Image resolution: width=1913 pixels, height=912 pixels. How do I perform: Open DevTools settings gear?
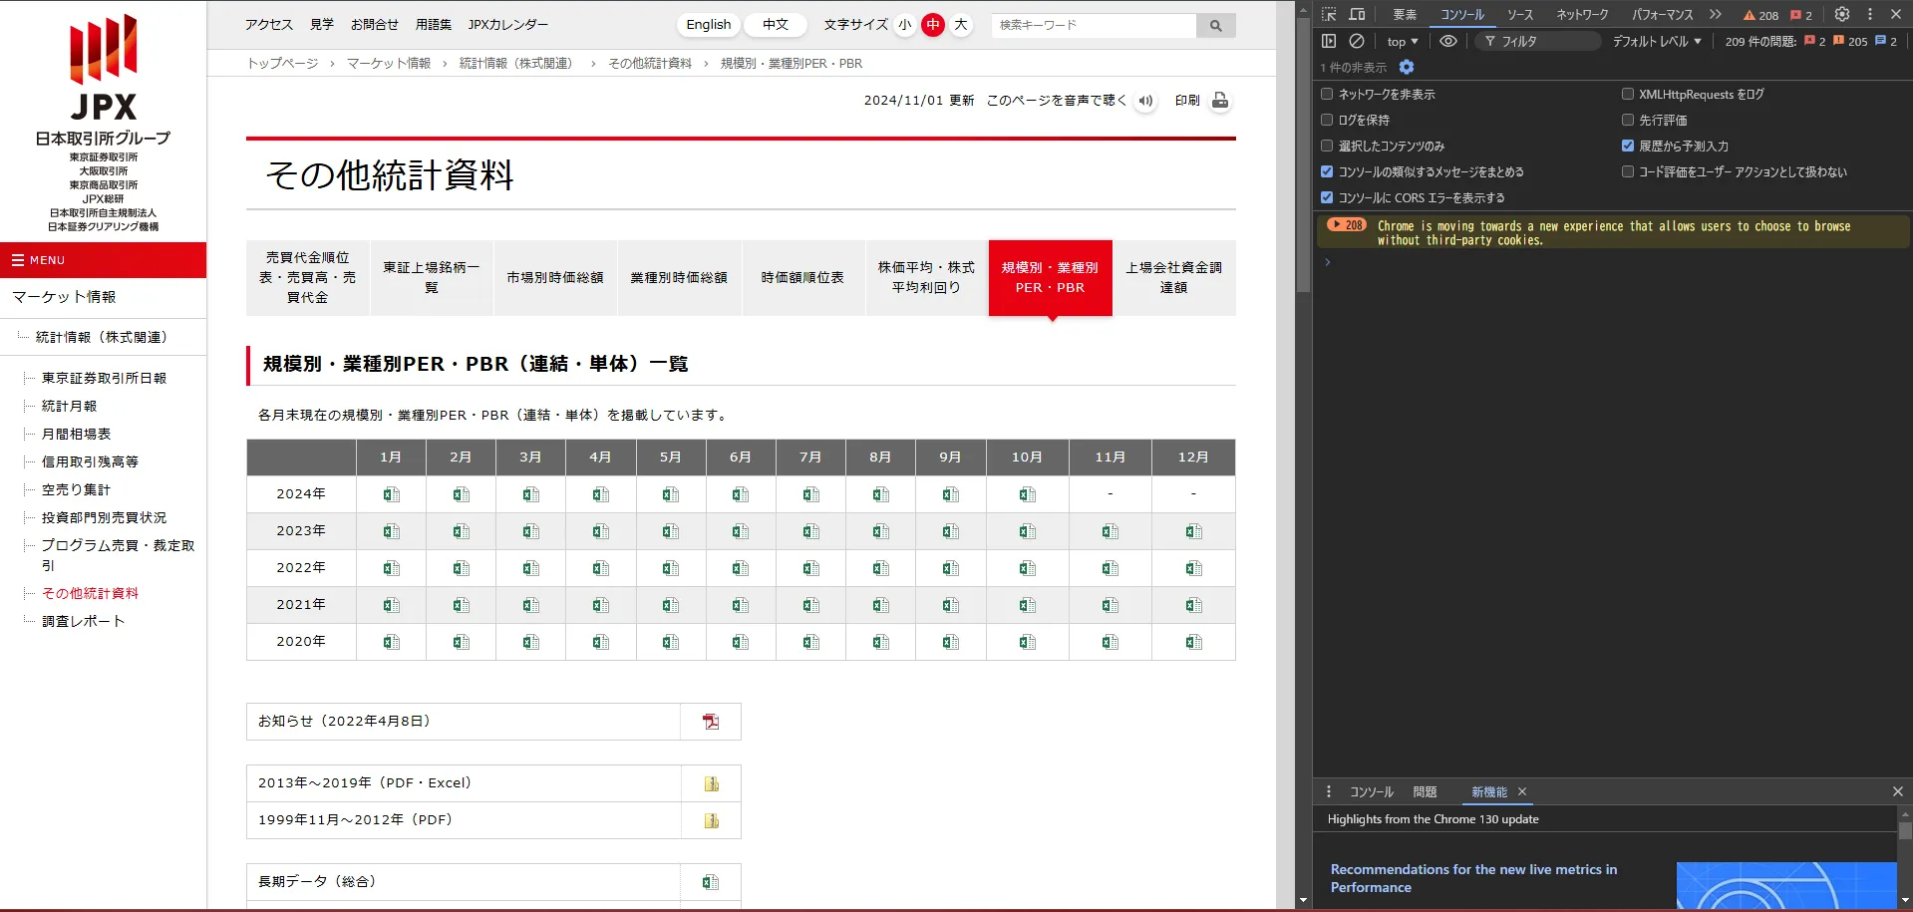click(1842, 14)
